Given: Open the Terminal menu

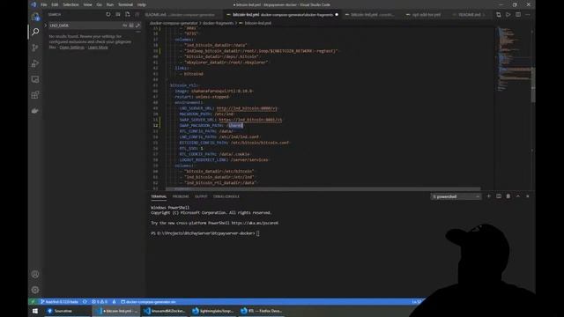Looking at the screenshot, I should tap(125, 4).
